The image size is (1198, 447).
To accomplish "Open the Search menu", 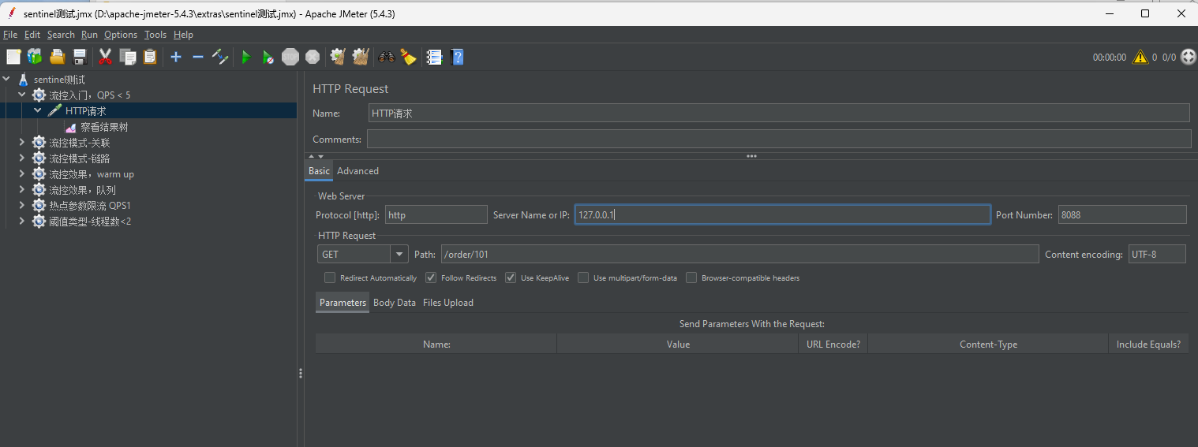I will [61, 35].
